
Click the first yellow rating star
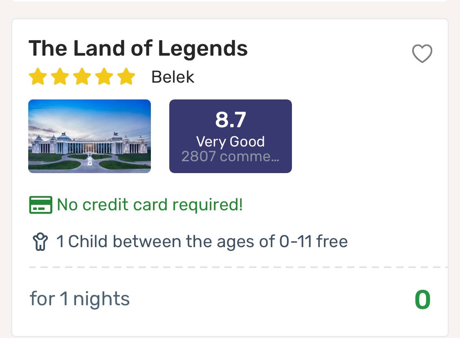38,77
